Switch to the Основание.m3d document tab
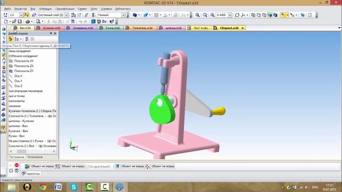 81,28
